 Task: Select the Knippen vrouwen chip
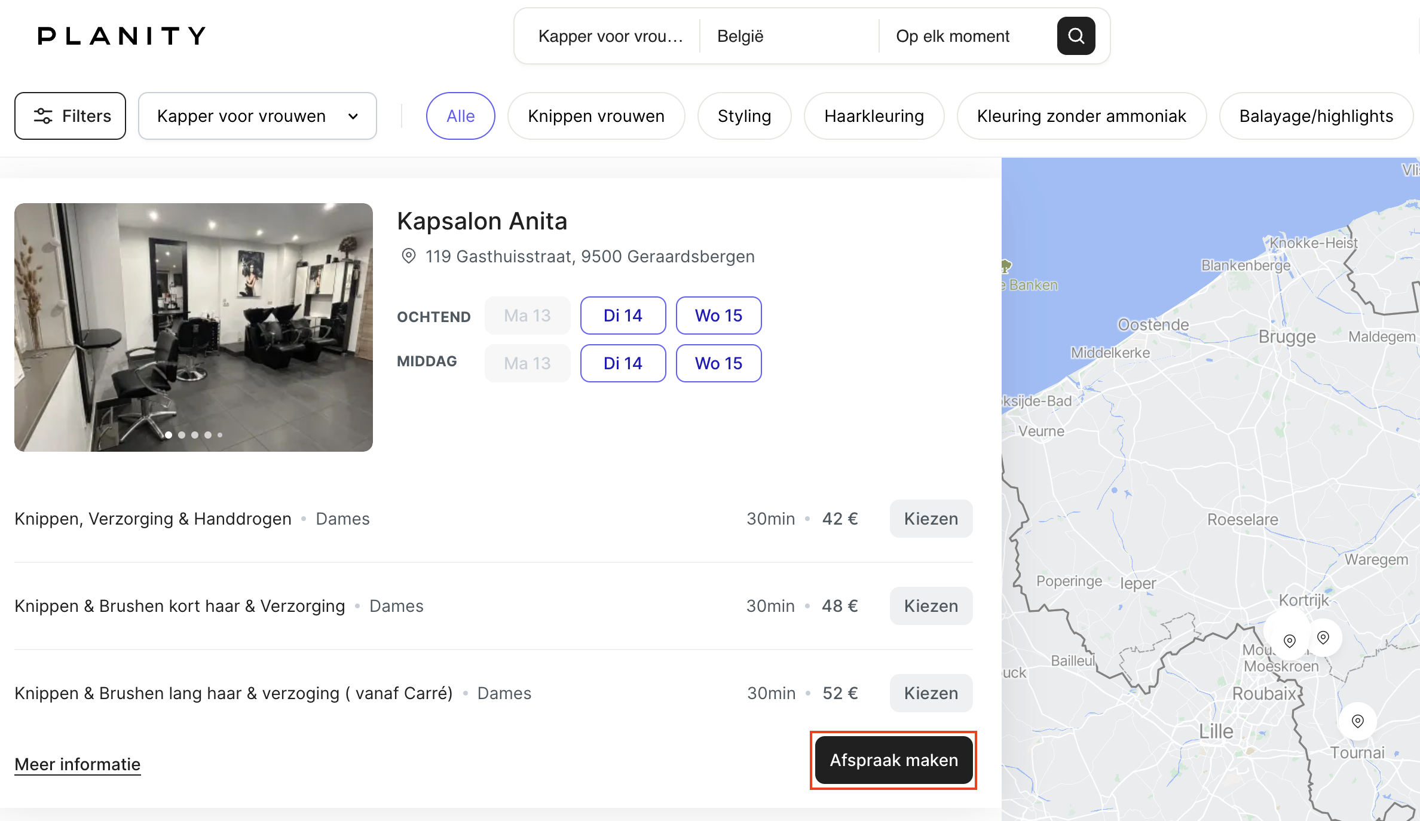(596, 116)
